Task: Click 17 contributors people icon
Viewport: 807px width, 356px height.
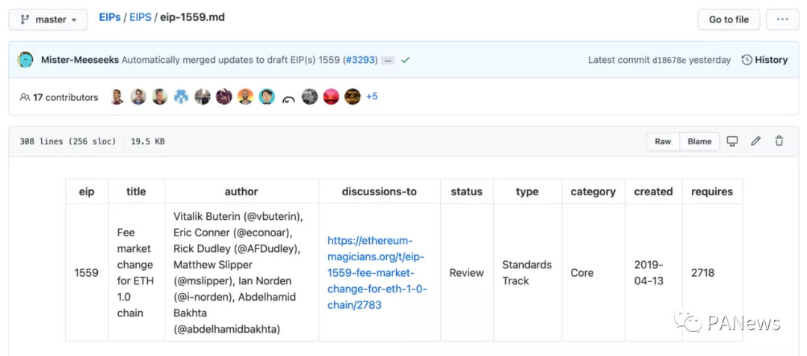Action: (x=25, y=97)
